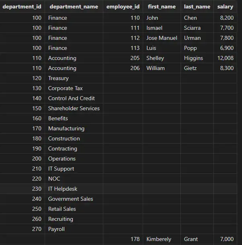Screen dimensions: 242x245
Task: Select the 'IT Support' department cell
Action: (x=74, y=169)
